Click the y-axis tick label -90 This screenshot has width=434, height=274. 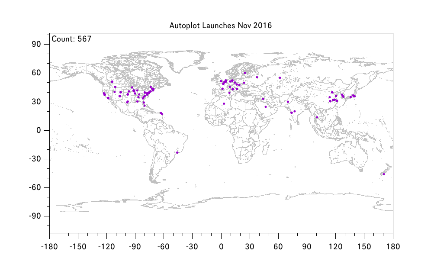click(x=35, y=216)
